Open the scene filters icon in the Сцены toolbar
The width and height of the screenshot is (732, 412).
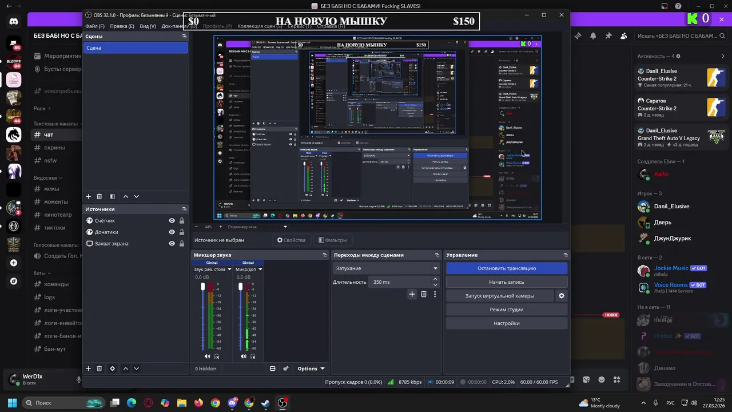[x=112, y=196]
